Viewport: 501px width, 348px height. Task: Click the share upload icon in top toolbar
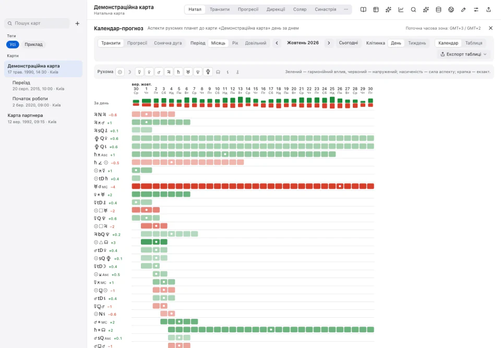pos(488,9)
